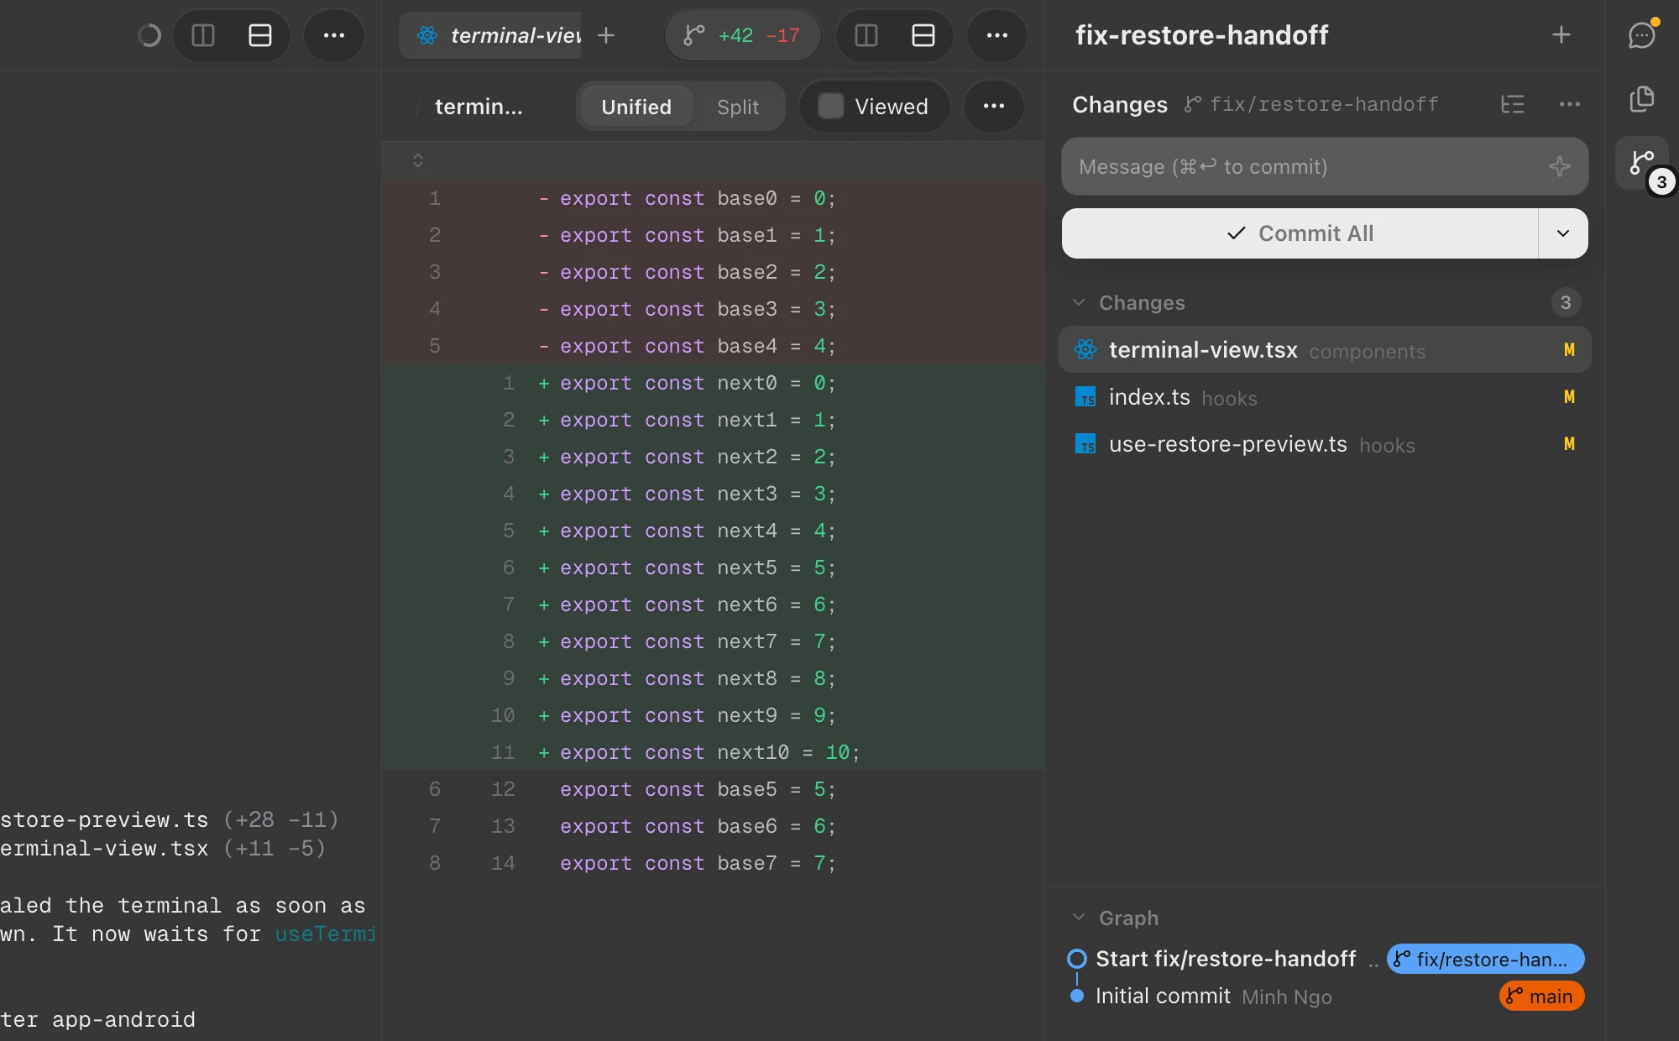This screenshot has height=1041, width=1679.
Task: Open the more options ellipsis in the Changes header
Action: click(x=1569, y=104)
